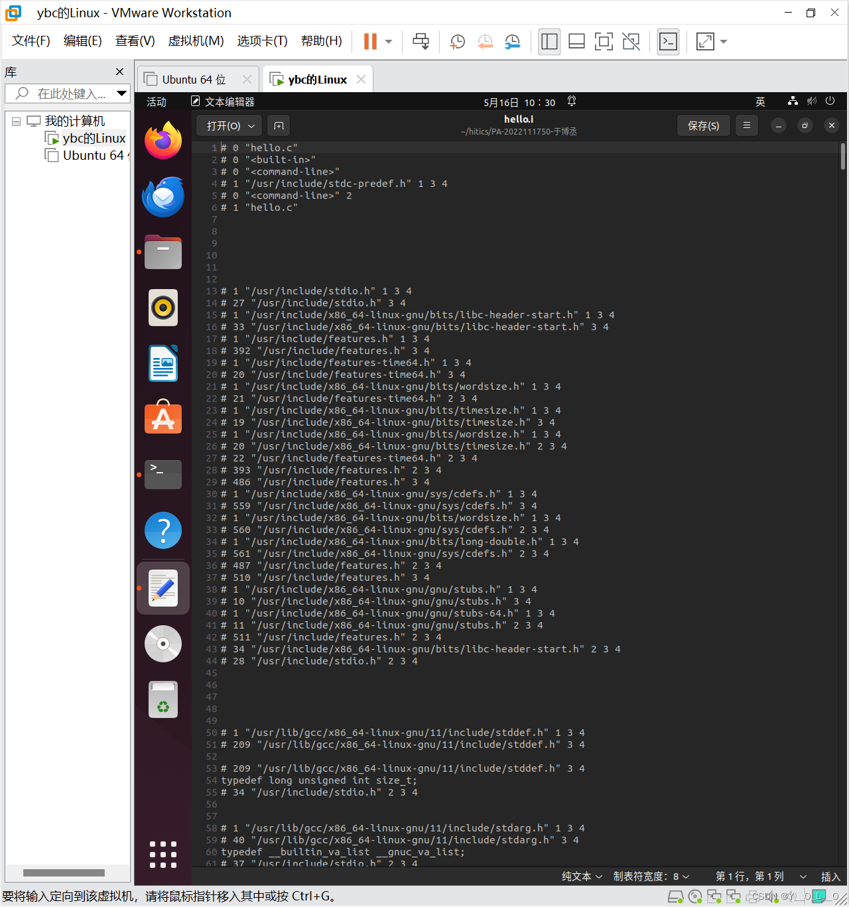849x907 pixels.
Task: Open the 虚拟机(M) menu
Action: click(x=196, y=41)
